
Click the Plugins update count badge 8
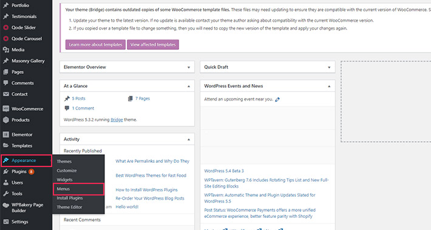coord(32,172)
